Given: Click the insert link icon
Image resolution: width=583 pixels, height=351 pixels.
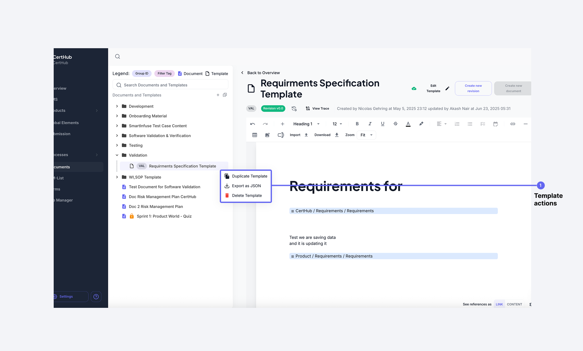Looking at the screenshot, I should coord(513,124).
